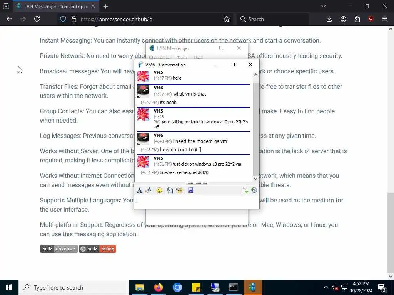Viewport: 394px width, 295px height.
Task: Click the muted volume tray icon
Action: pos(335,287)
